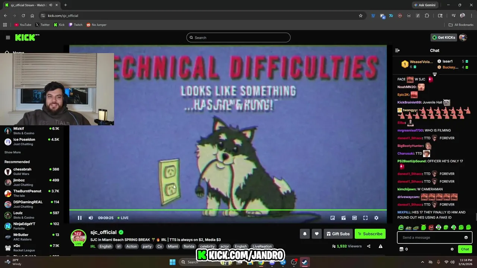
Task: Focus the Kick search box
Action: (x=238, y=38)
